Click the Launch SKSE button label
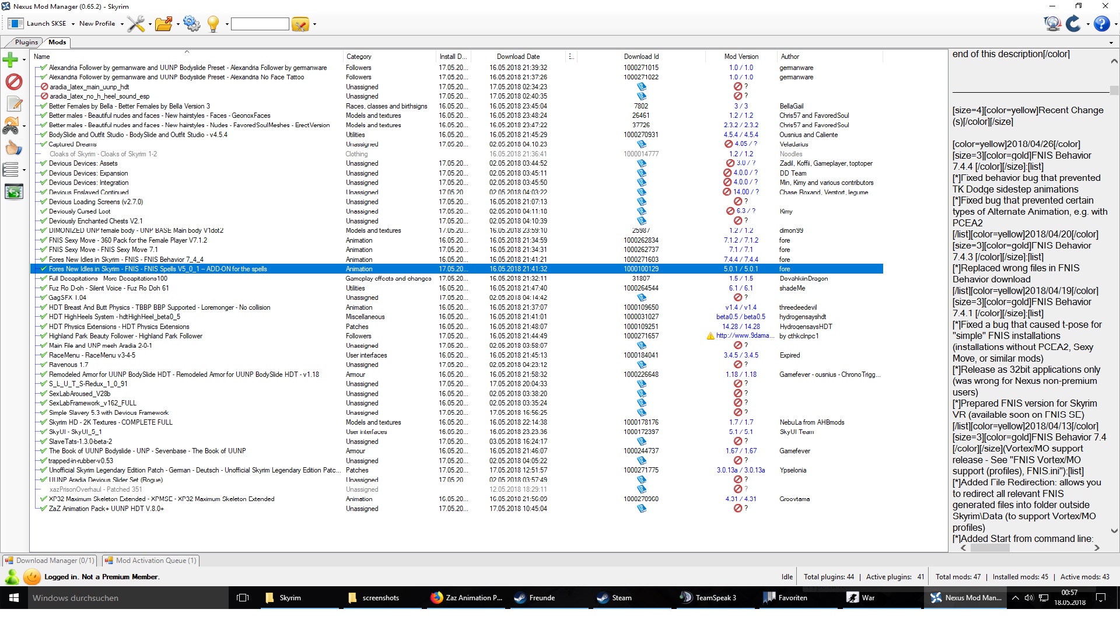Screen dimensions: 1120x630 [46, 24]
